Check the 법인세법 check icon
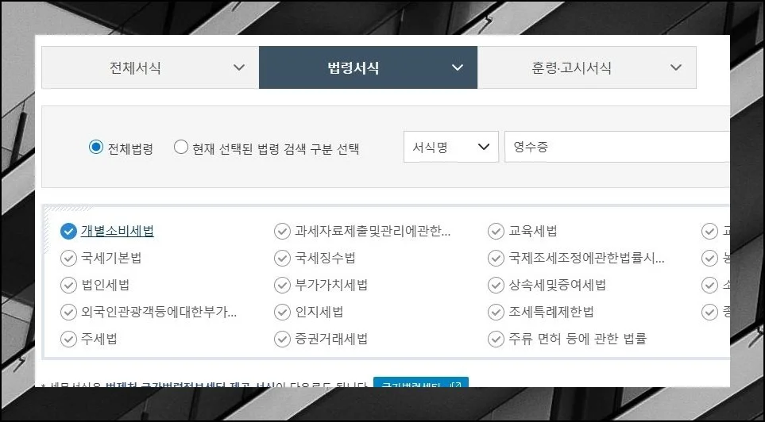 pos(68,285)
